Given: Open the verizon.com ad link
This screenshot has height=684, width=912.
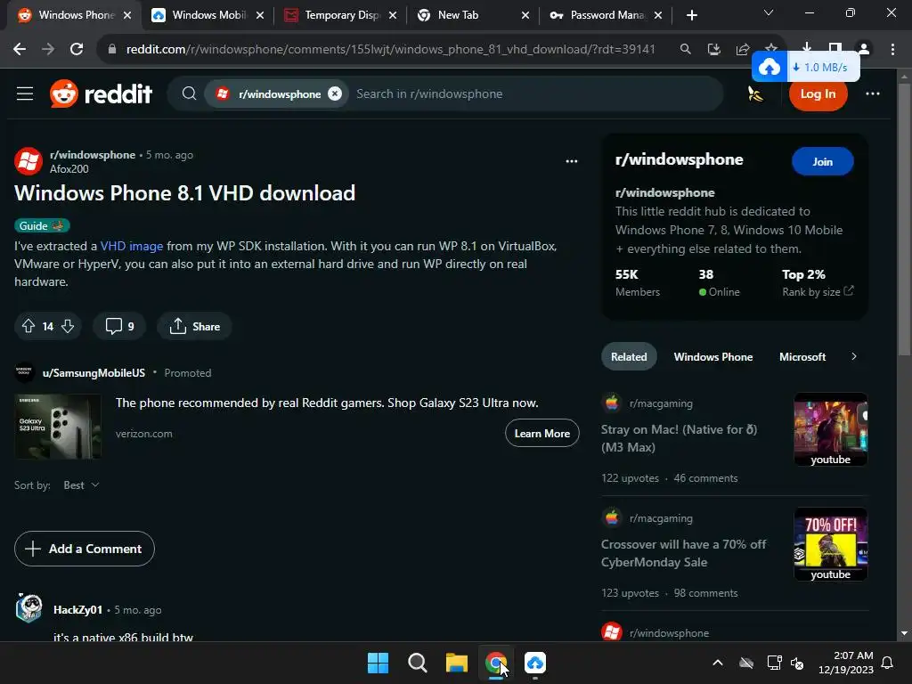Looking at the screenshot, I should point(143,434).
